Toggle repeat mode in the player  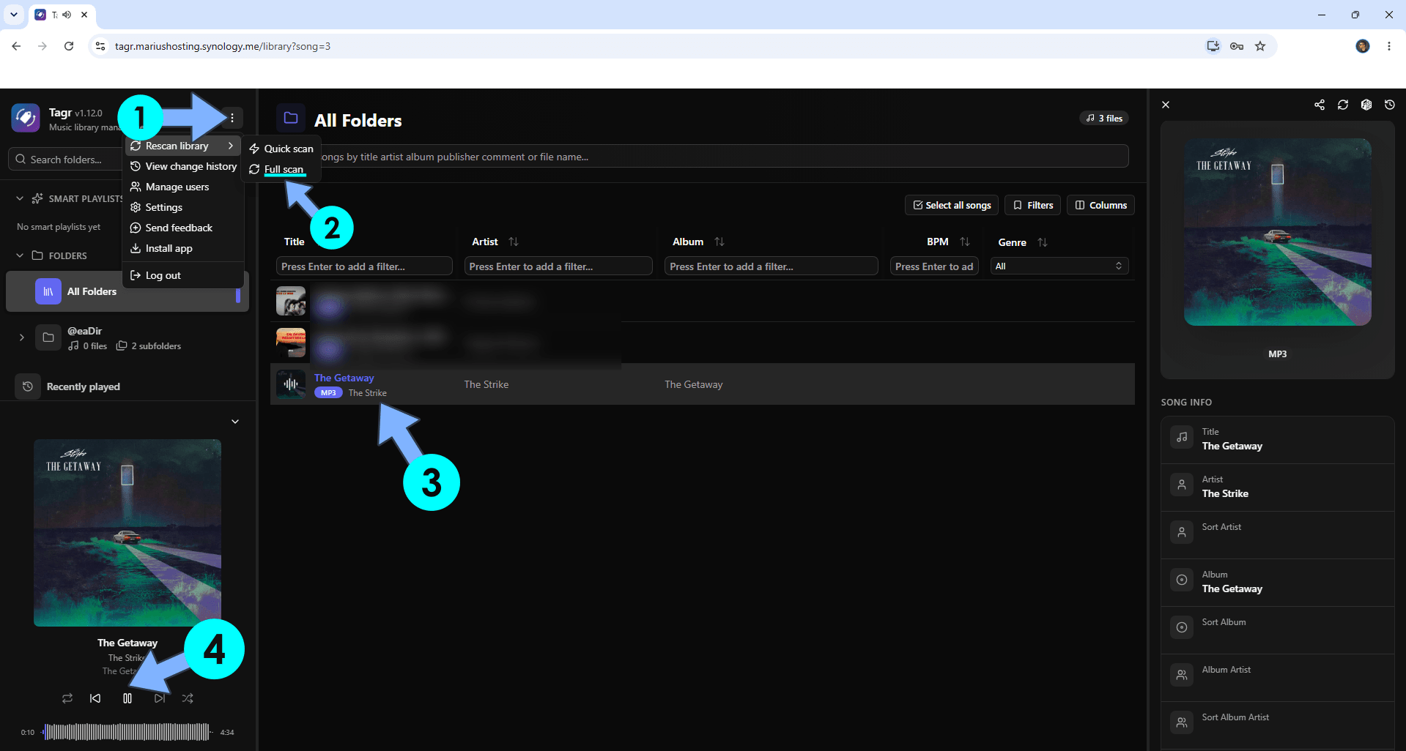[x=67, y=698]
